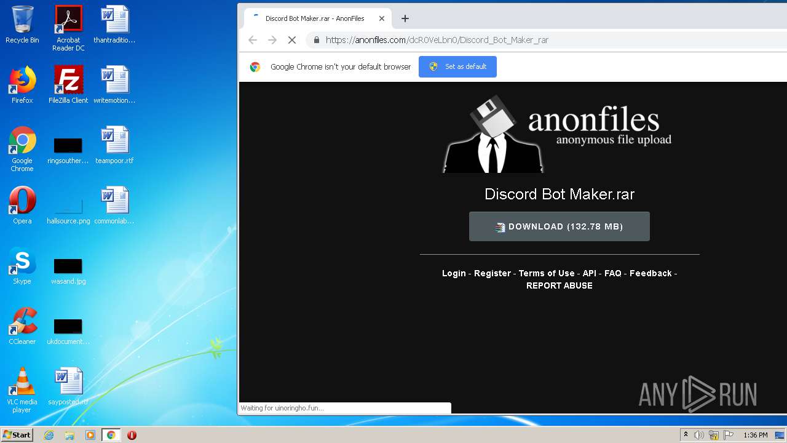Open FileZilla Client shortcut
The width and height of the screenshot is (787, 443).
coord(68,85)
